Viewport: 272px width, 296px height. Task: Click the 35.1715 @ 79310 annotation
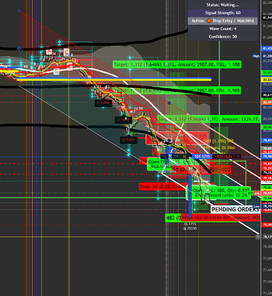click(x=190, y=226)
